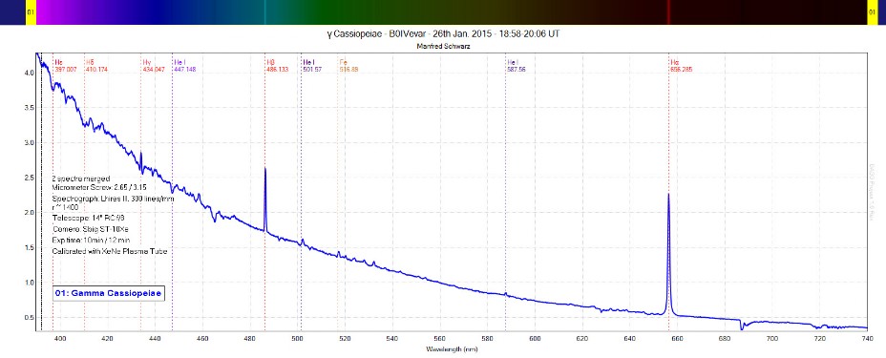Screen dimensions: 886x358
Task: Click the He I 501.57 label
Action: point(312,66)
